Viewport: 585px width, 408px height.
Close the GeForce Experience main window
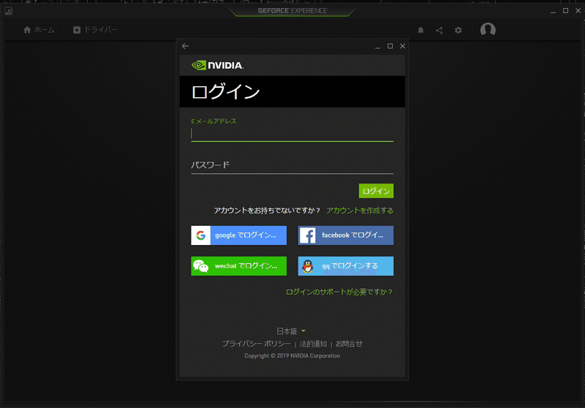pyautogui.click(x=578, y=11)
